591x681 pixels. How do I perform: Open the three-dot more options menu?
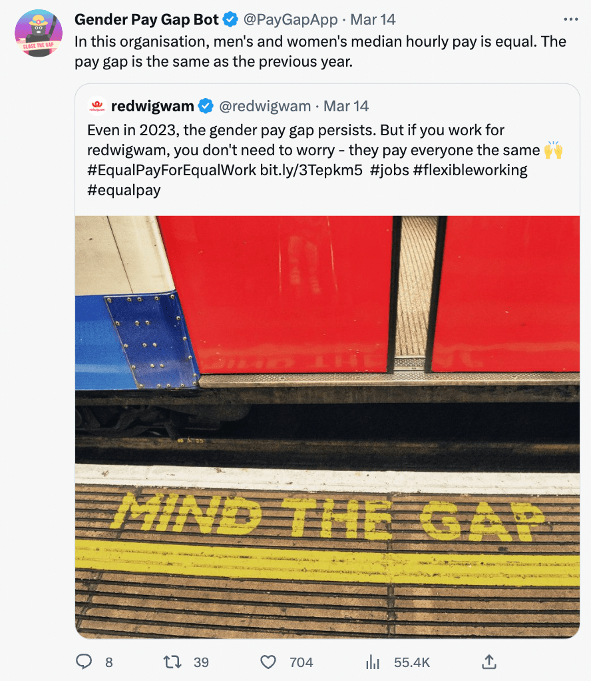pyautogui.click(x=571, y=19)
